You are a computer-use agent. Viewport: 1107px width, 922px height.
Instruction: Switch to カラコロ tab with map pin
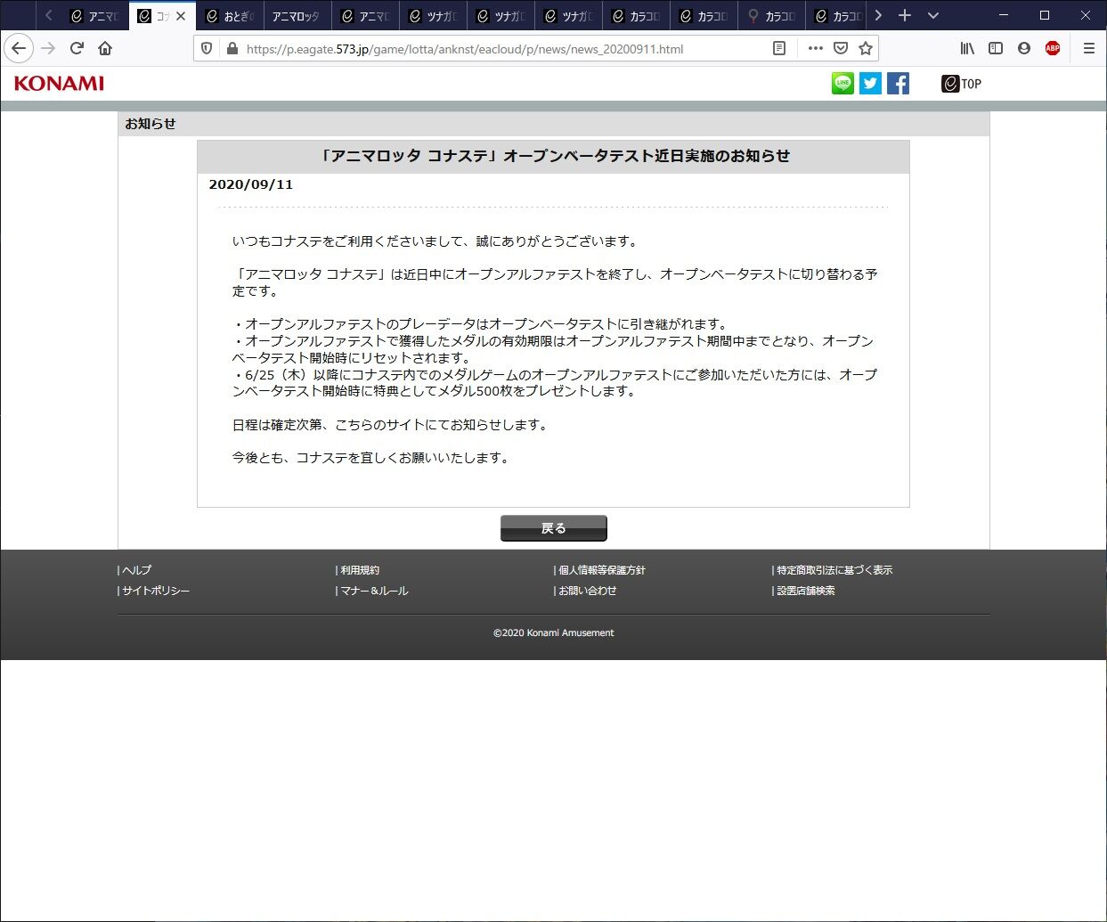click(771, 16)
